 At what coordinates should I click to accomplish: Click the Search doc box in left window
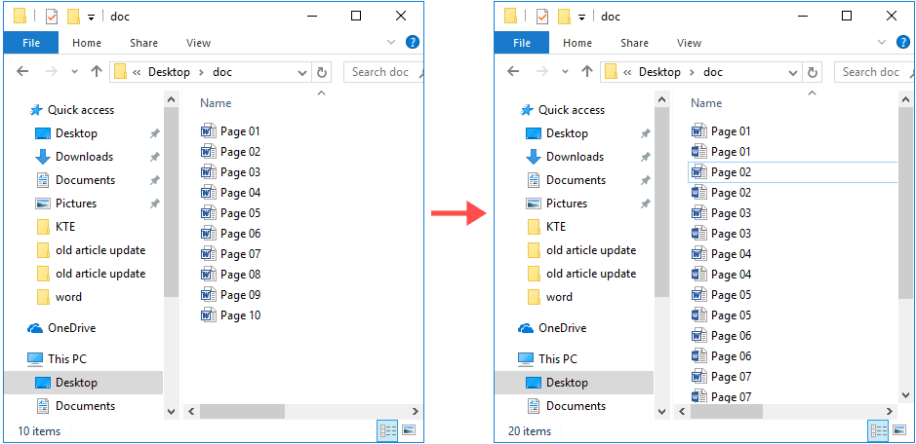tap(383, 72)
